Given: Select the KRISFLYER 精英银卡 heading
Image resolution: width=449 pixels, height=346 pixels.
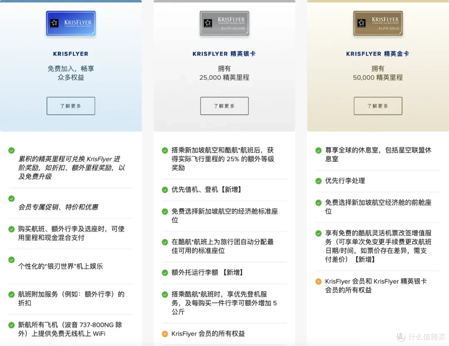Looking at the screenshot, I should point(224,54).
